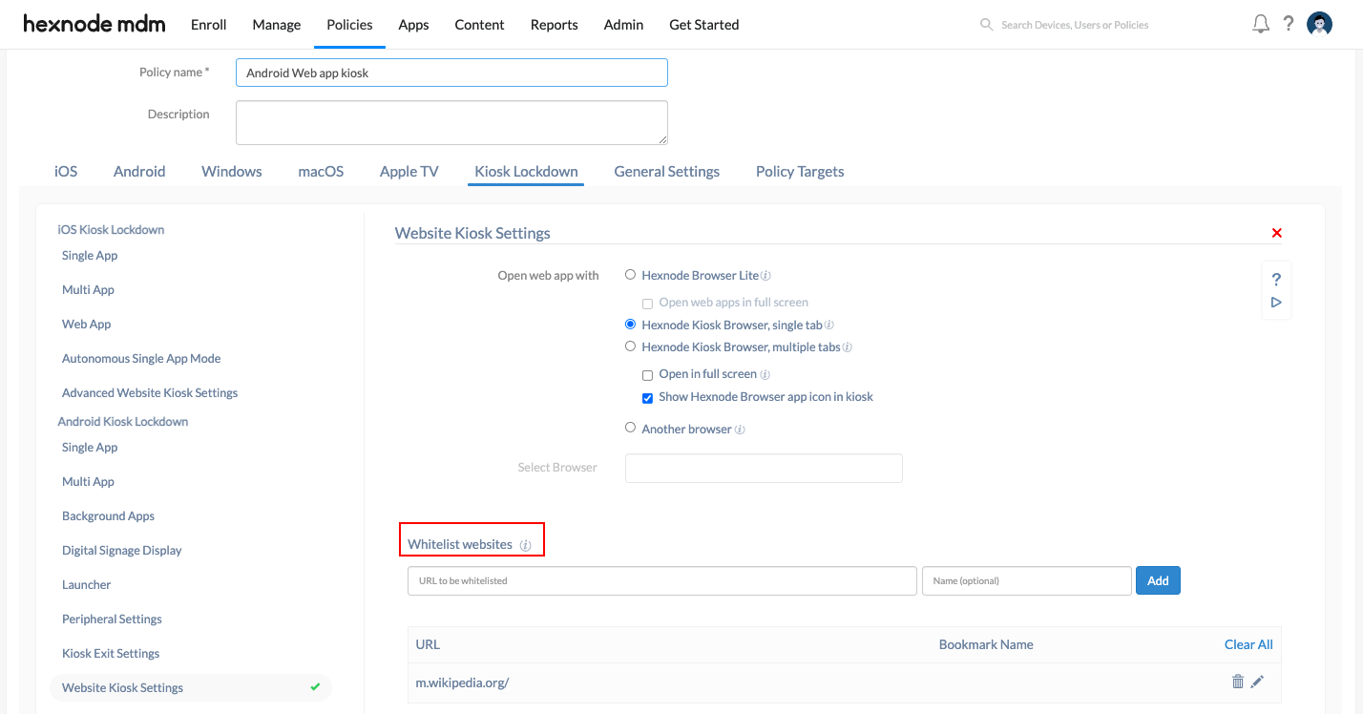Click info icon next to Hexnode Browser Lite
The image size is (1363, 714).
pos(765,276)
